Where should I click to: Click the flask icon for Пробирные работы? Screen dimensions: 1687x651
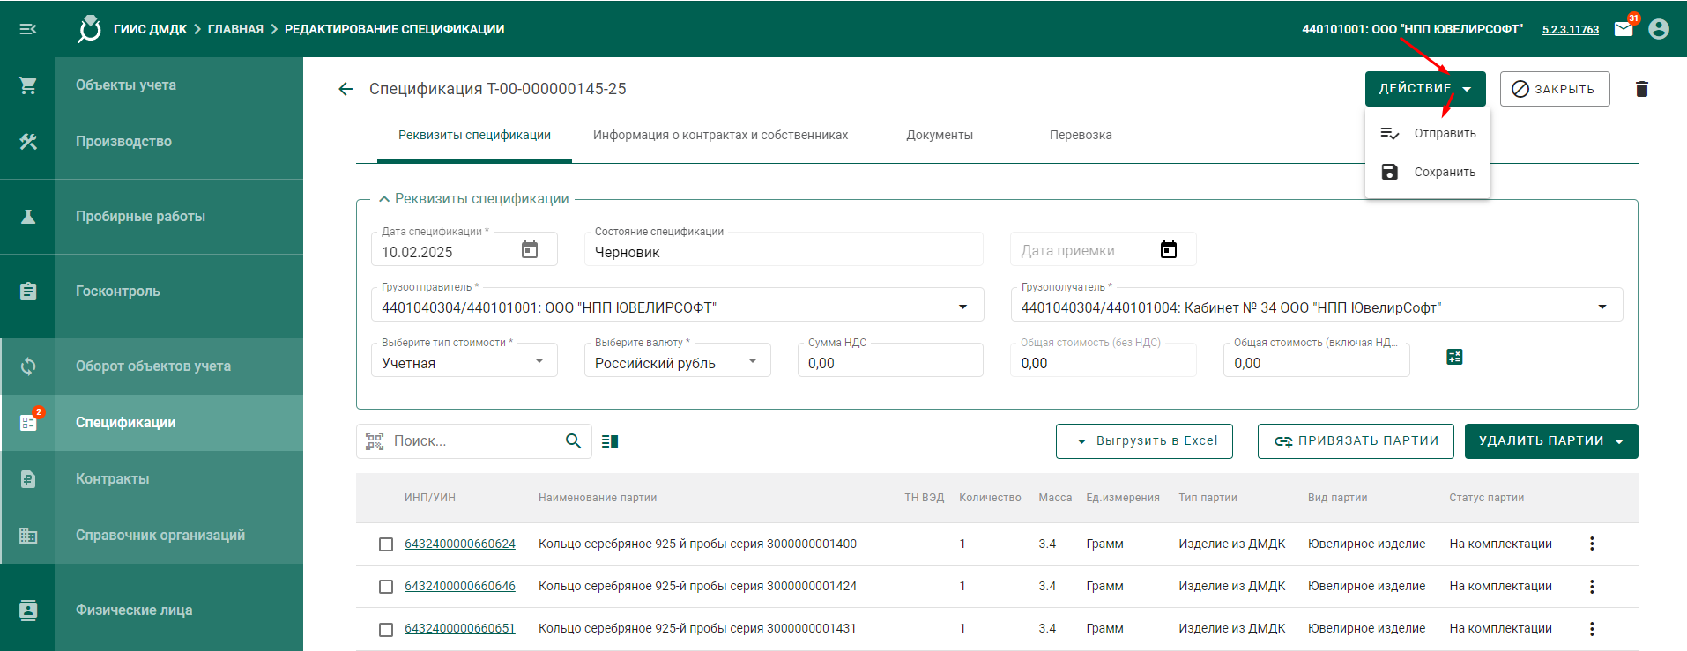(28, 217)
